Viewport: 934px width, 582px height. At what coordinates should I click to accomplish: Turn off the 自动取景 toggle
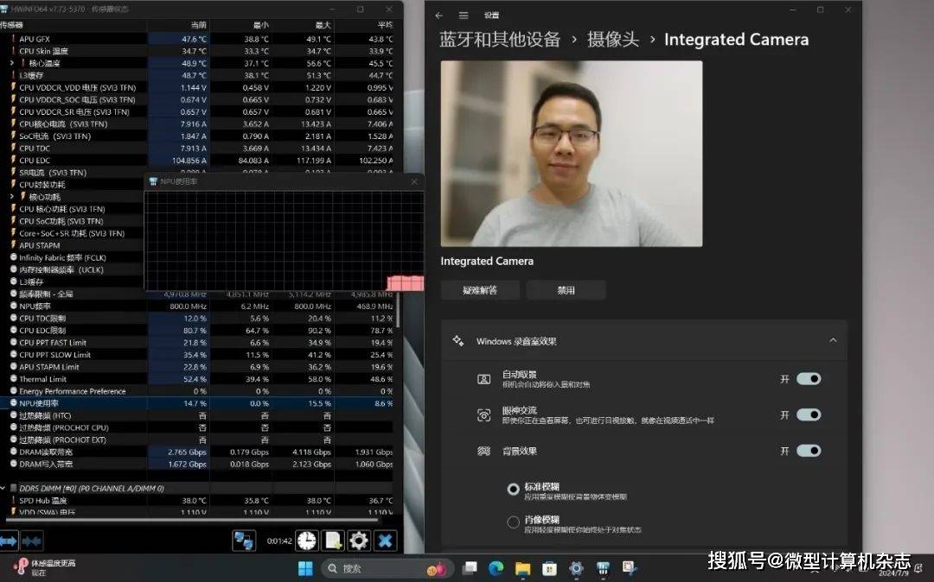809,379
